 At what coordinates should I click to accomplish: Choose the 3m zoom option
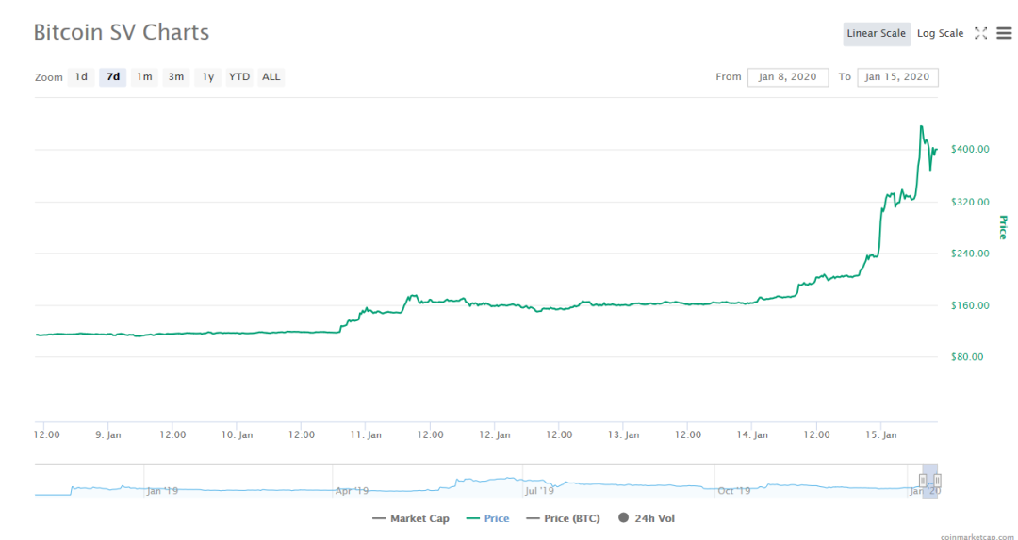[176, 77]
